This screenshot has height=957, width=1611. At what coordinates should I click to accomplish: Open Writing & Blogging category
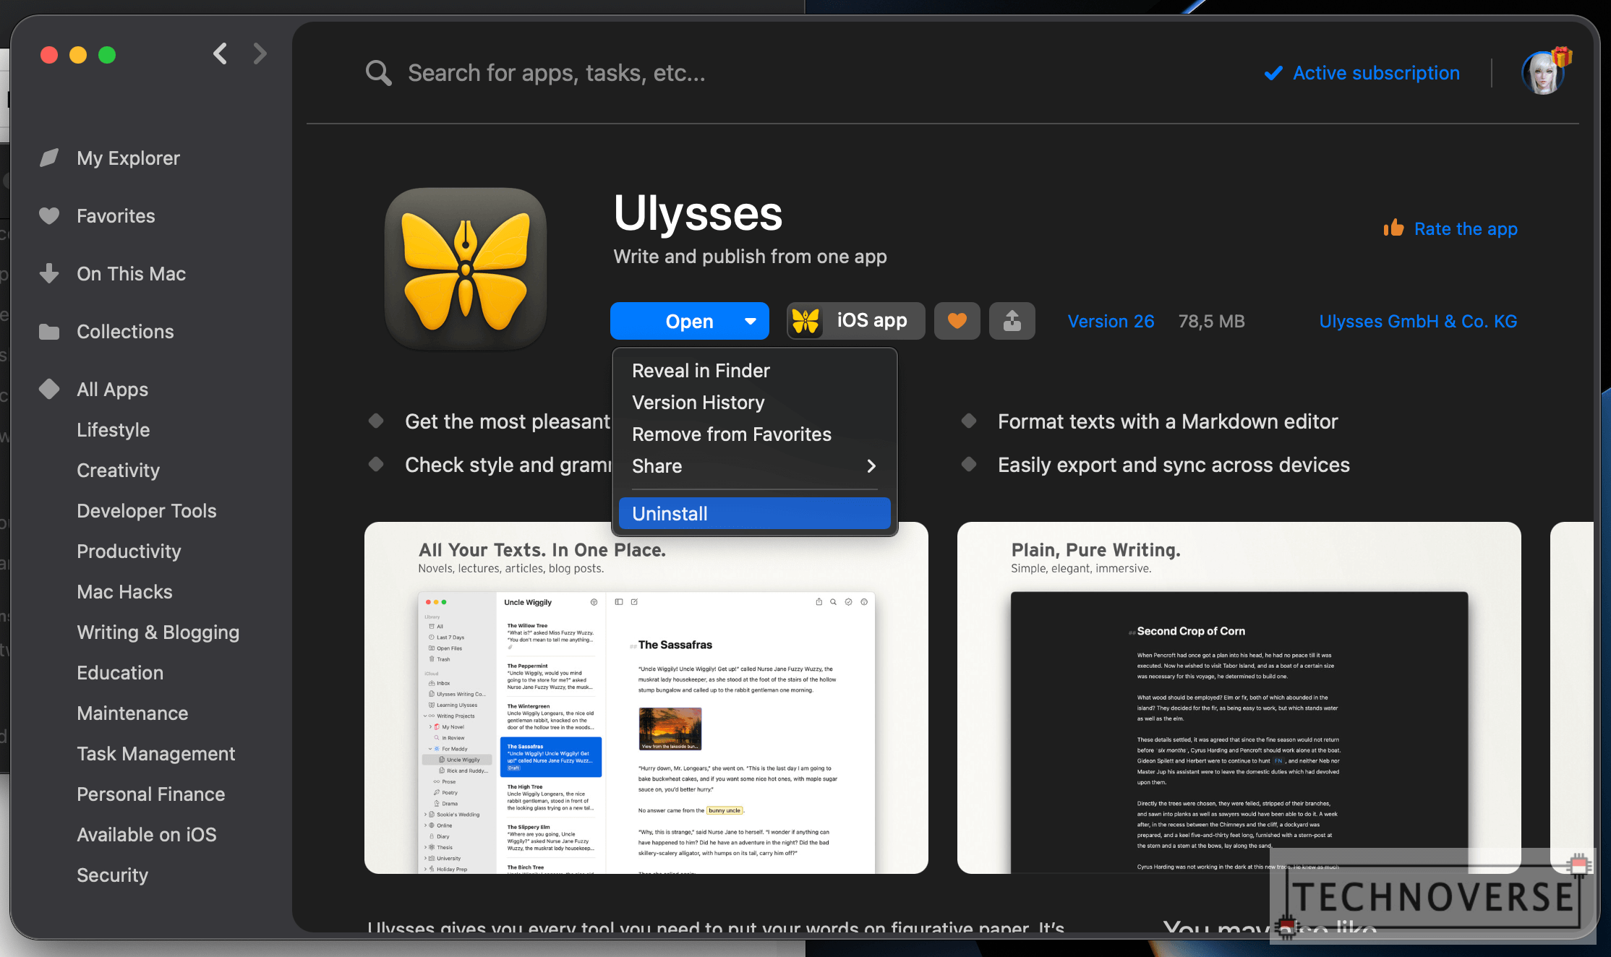click(158, 632)
